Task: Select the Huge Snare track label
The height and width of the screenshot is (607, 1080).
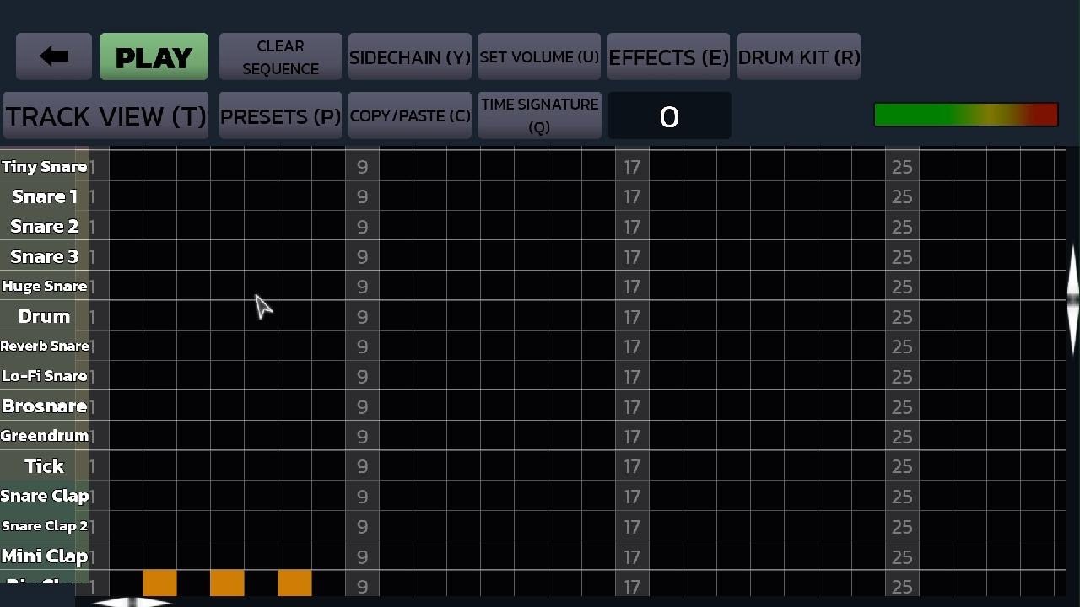Action: pyautogui.click(x=44, y=286)
